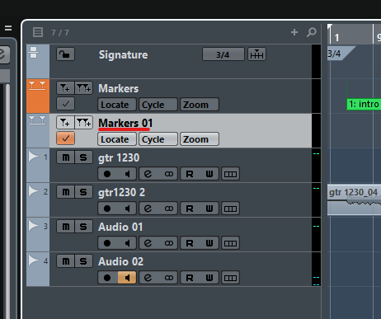
Task: Open the track visibility configuration icon
Action: [38, 32]
